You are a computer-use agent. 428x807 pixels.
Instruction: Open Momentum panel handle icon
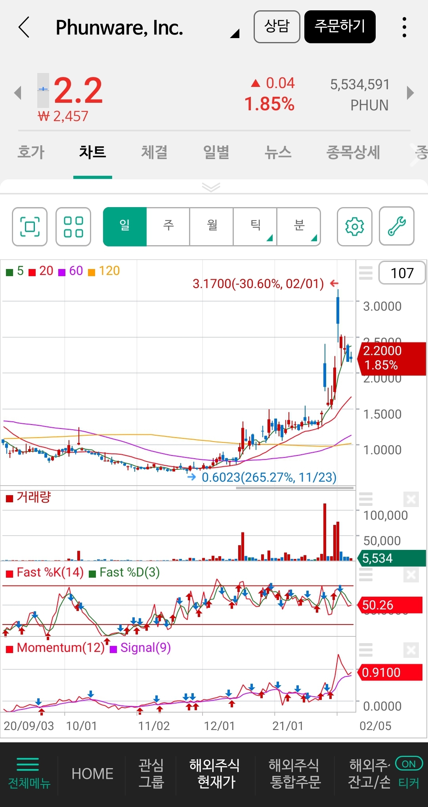[x=366, y=650]
